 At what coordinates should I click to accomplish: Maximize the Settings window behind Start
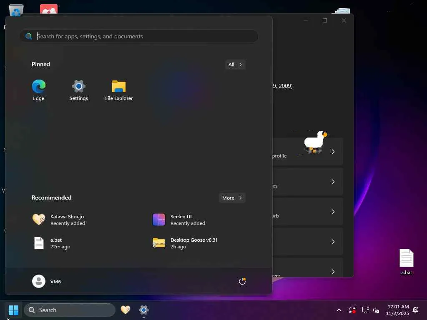[324, 20]
